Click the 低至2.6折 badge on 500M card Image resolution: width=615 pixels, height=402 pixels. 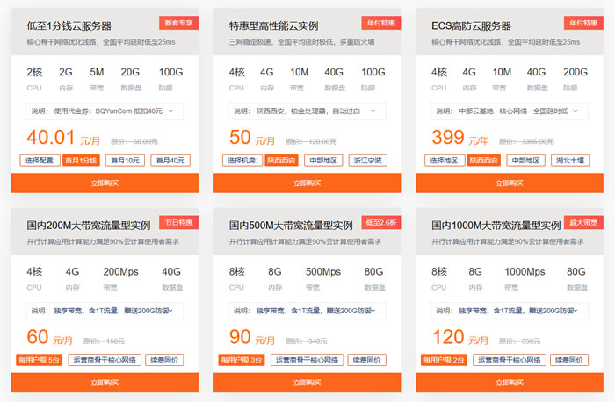pos(380,223)
